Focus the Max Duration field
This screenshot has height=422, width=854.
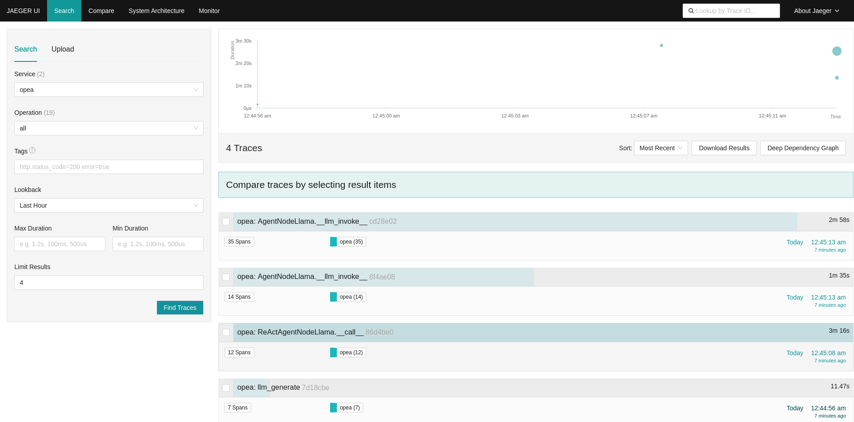click(60, 244)
